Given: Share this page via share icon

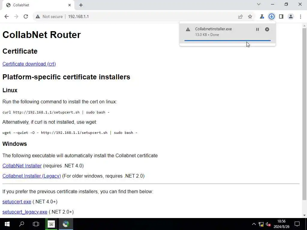Looking at the screenshot, I should [240, 17].
